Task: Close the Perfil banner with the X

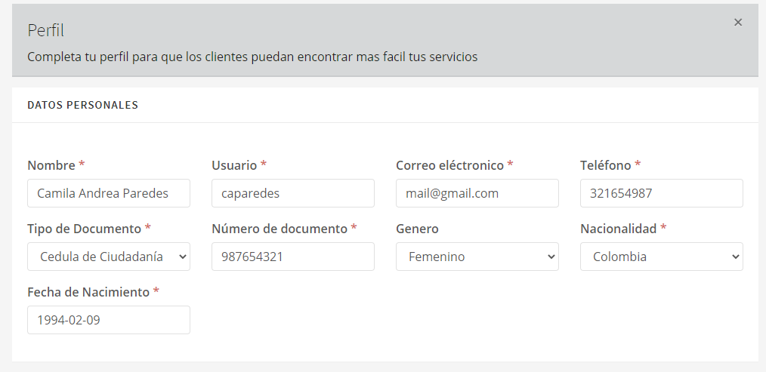Action: coord(738,23)
